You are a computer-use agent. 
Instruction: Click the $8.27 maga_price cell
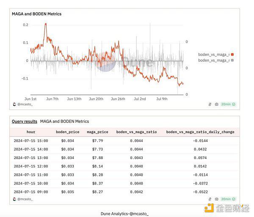click(97, 192)
